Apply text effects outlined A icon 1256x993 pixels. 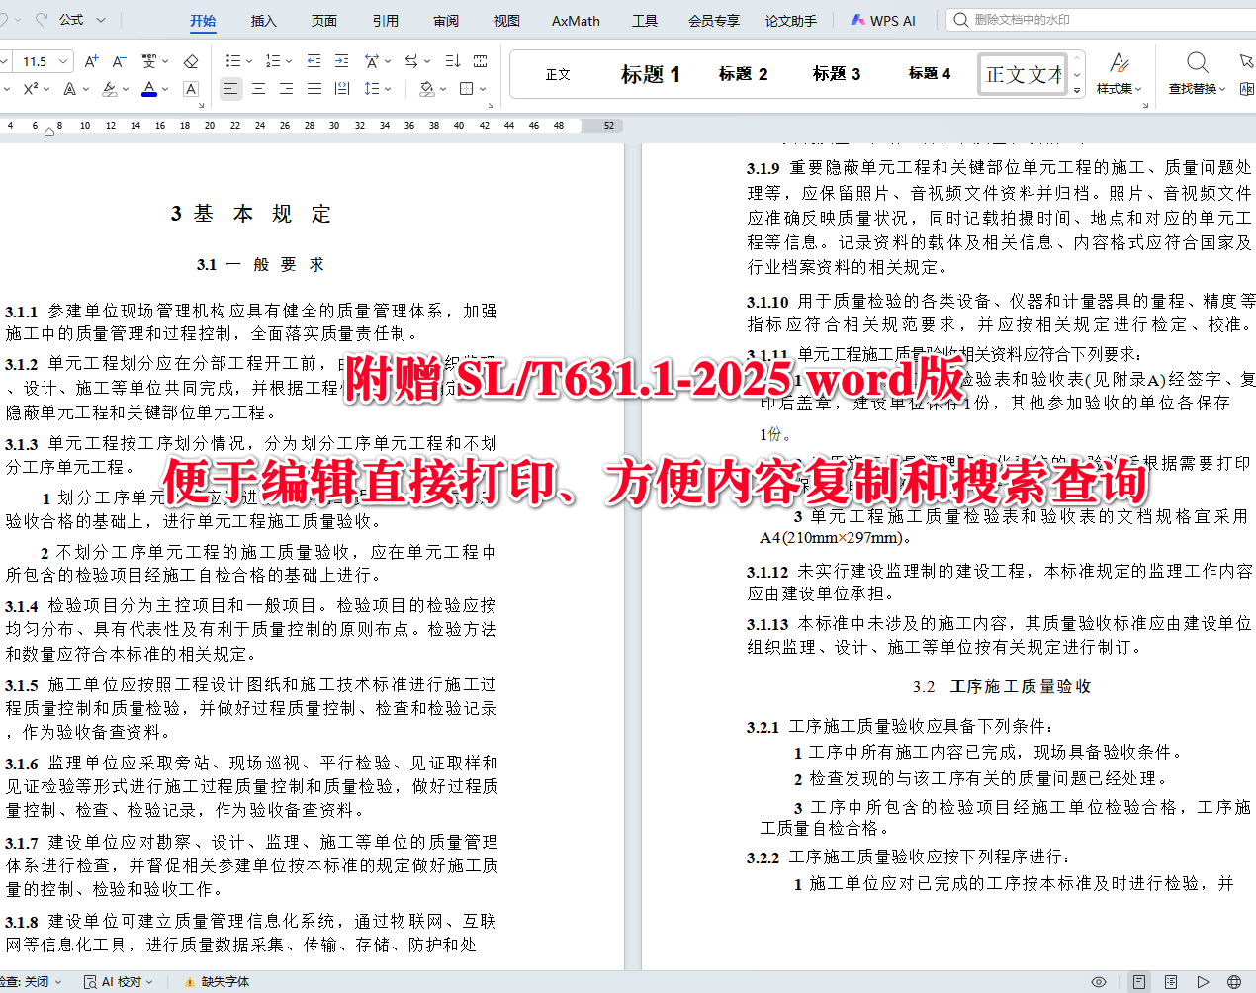[x=69, y=89]
